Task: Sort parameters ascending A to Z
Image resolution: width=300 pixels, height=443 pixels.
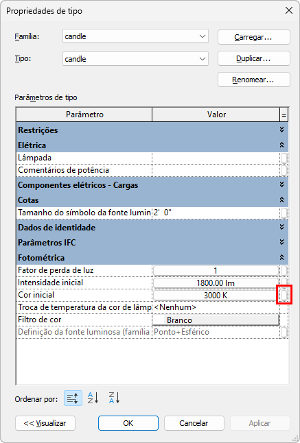Action: click(93, 398)
